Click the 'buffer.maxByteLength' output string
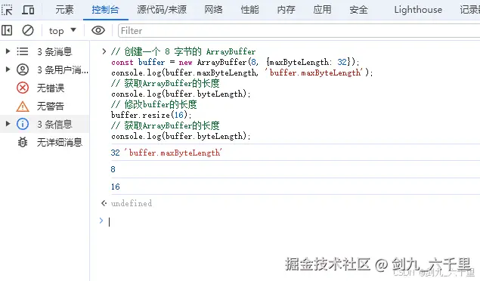This screenshot has width=480, height=281. [173, 153]
